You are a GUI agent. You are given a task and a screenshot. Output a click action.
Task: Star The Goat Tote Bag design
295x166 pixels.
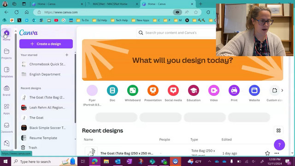(267, 153)
